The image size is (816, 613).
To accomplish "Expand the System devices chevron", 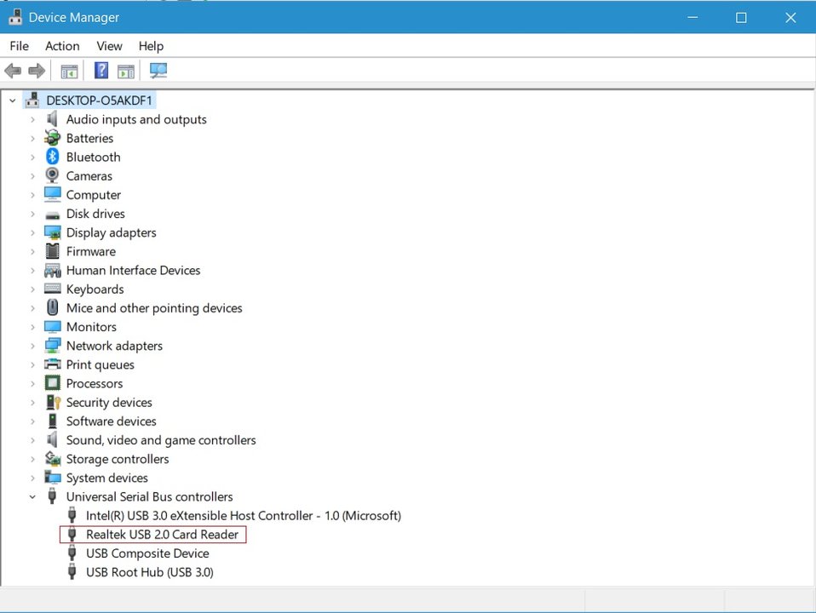I will tap(32, 478).
